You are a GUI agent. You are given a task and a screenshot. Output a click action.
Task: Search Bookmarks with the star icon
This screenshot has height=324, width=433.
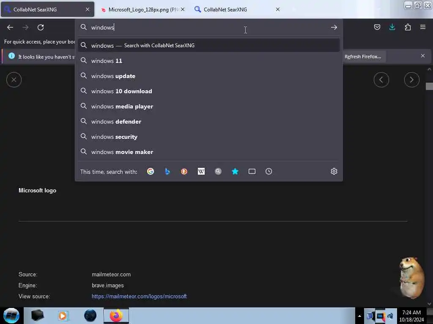point(235,171)
